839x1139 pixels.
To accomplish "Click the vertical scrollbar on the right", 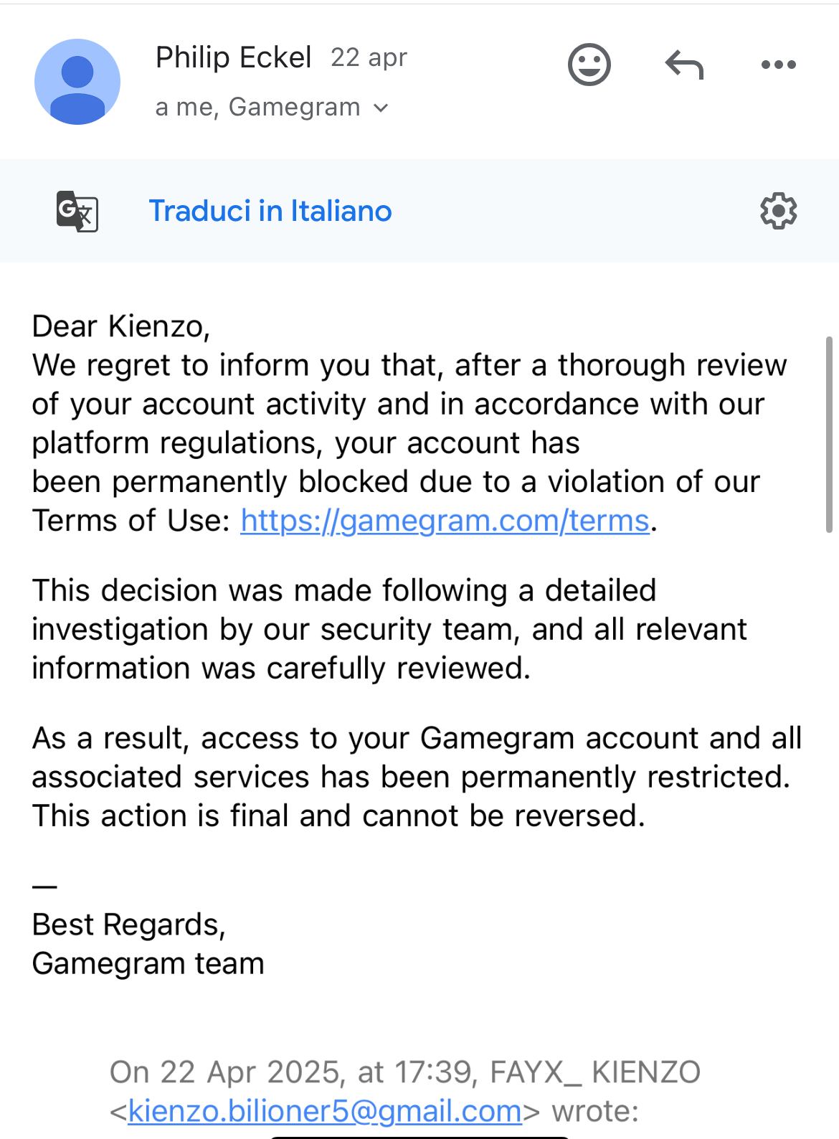I will tap(829, 435).
